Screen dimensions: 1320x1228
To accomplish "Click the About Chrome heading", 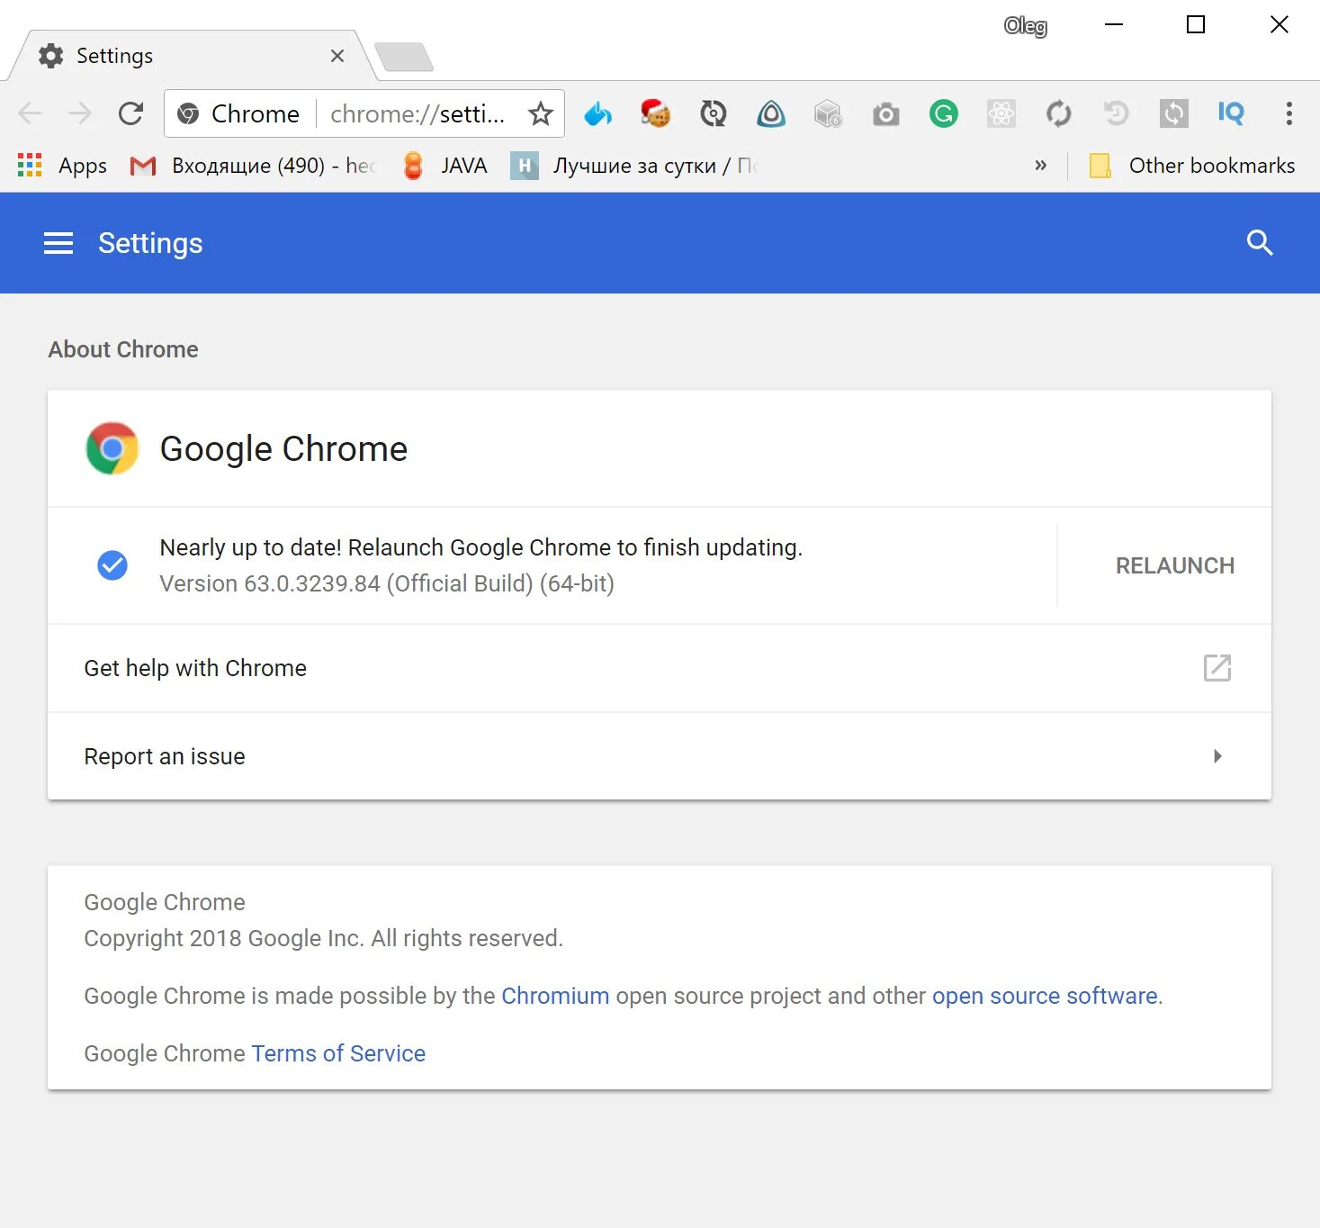I will (x=123, y=349).
